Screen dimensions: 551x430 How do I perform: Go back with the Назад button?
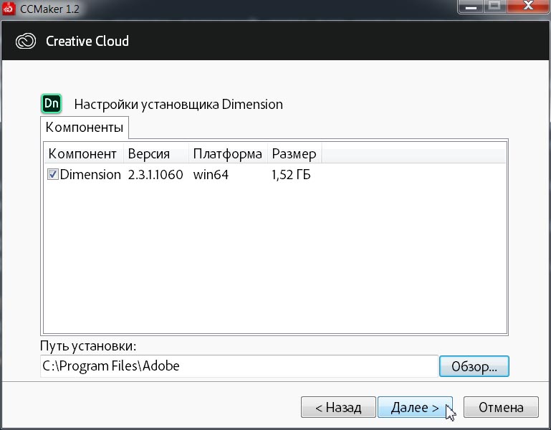tap(338, 407)
